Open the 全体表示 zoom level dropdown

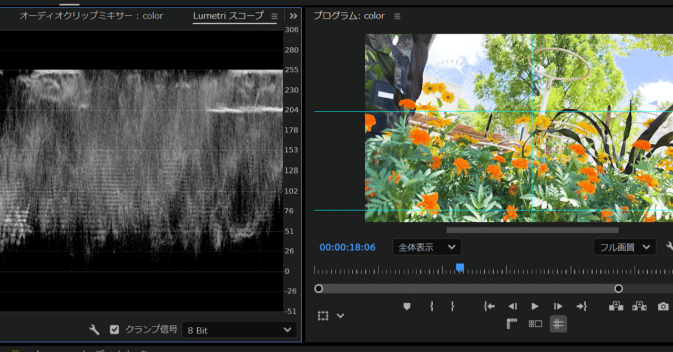[x=426, y=247]
